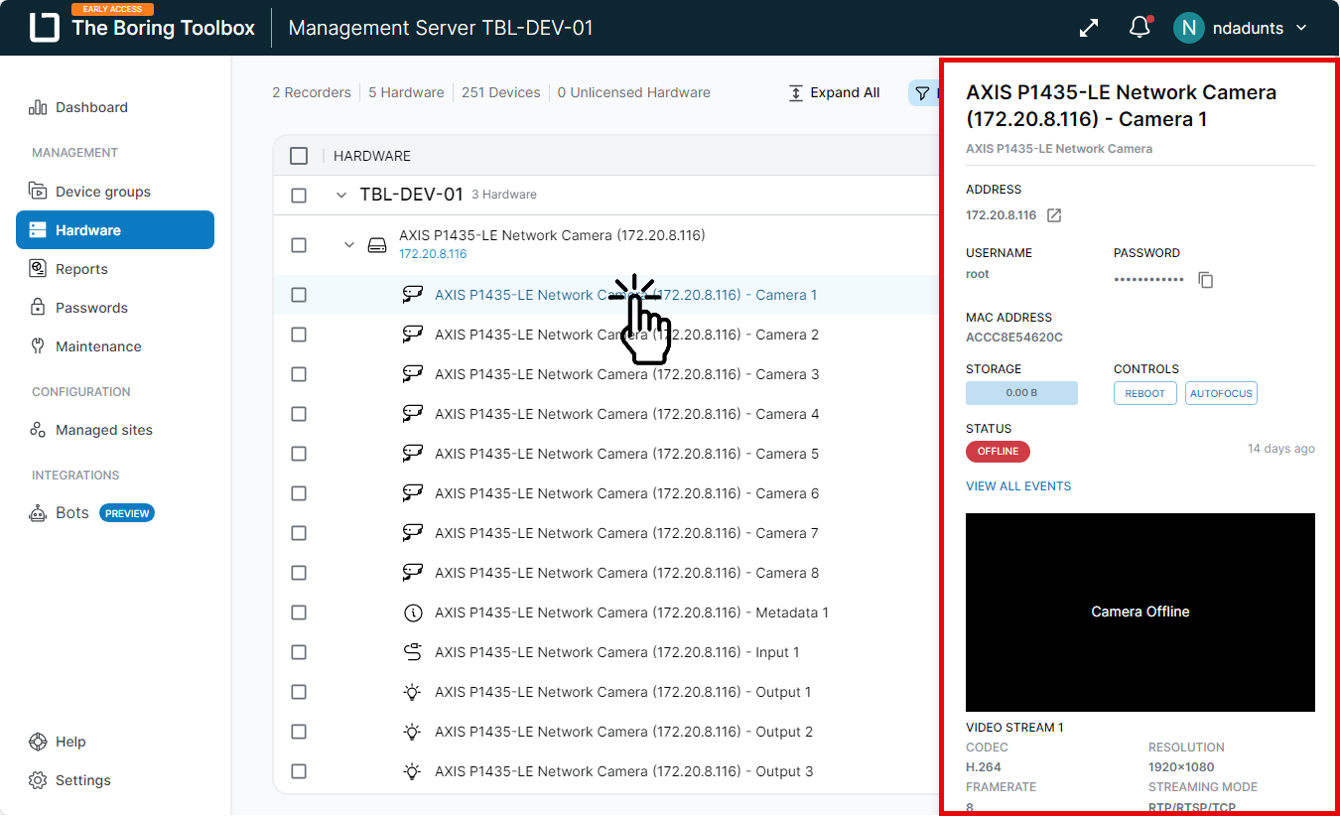Check the Camera 2 checkbox
Viewport: 1340px width, 816px height.
pos(299,335)
